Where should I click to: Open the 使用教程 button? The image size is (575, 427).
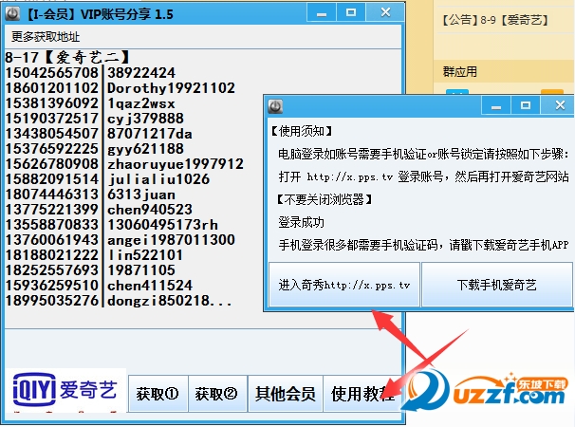[x=362, y=394]
